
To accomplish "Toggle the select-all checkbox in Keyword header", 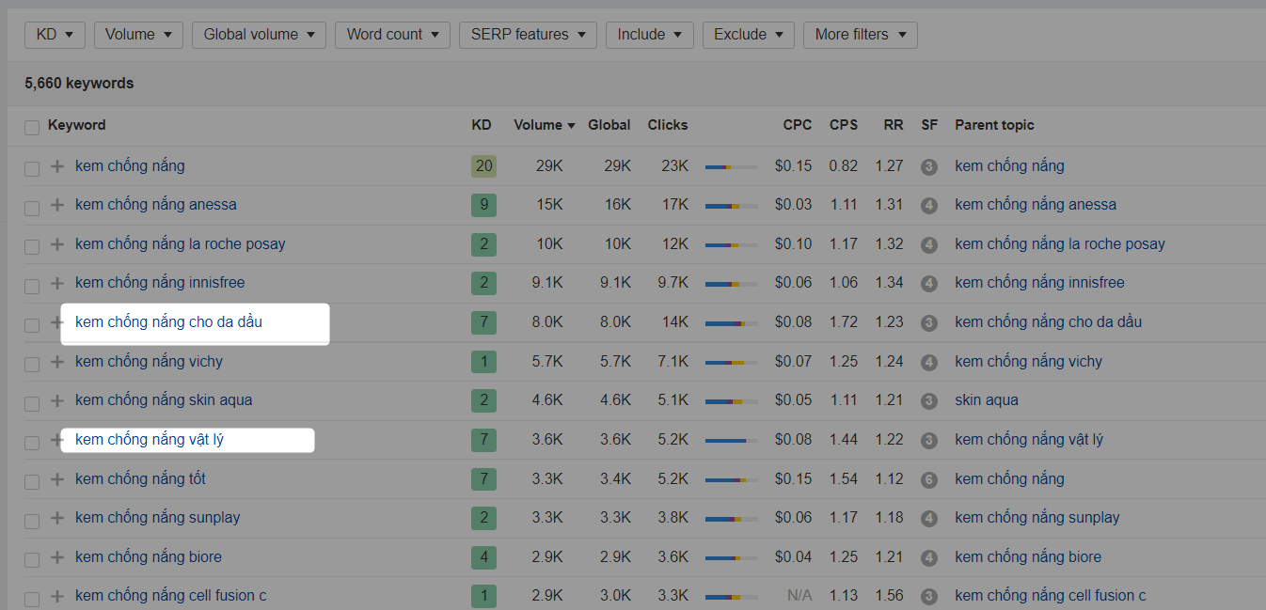I will (32, 127).
